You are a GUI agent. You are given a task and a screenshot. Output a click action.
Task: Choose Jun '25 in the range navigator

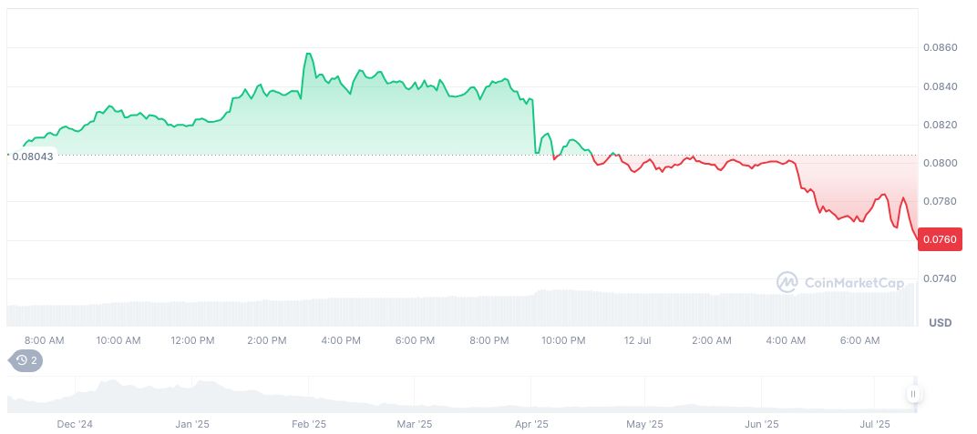click(x=762, y=424)
